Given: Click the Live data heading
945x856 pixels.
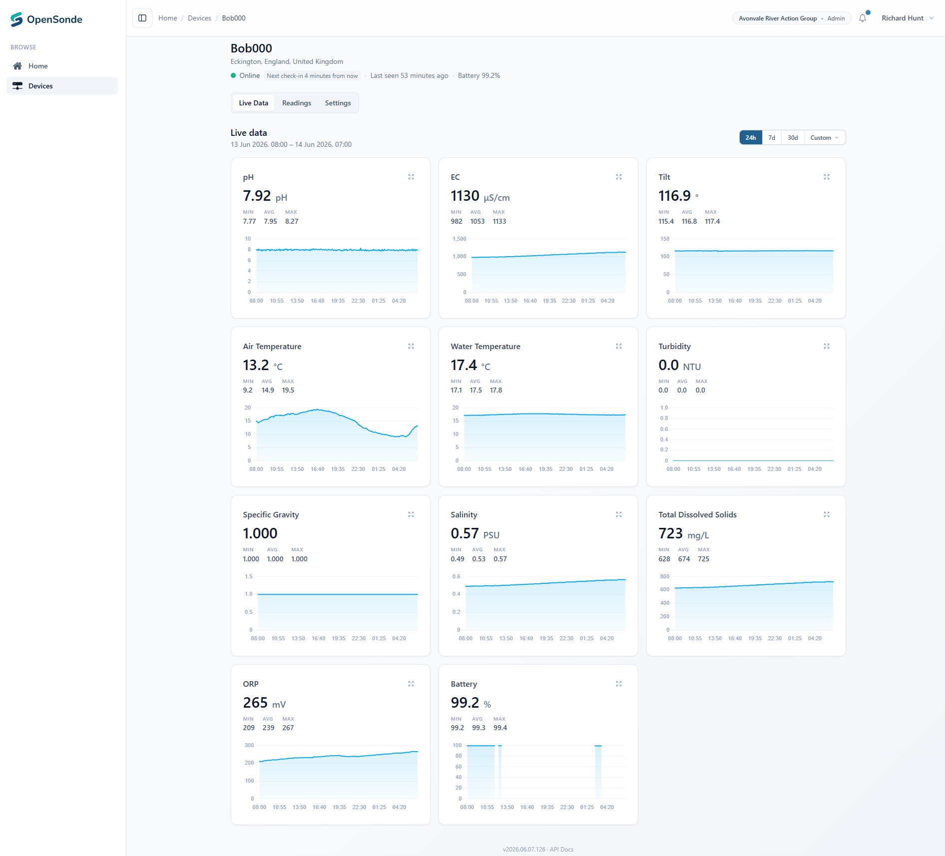Looking at the screenshot, I should (249, 133).
